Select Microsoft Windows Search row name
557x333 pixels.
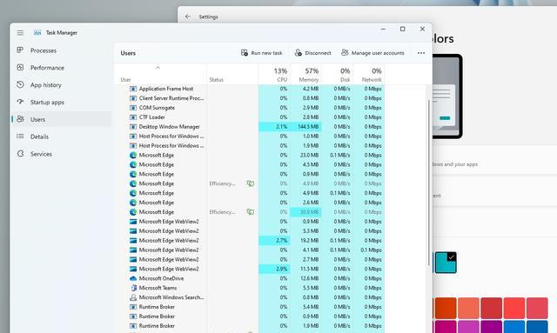(171, 297)
